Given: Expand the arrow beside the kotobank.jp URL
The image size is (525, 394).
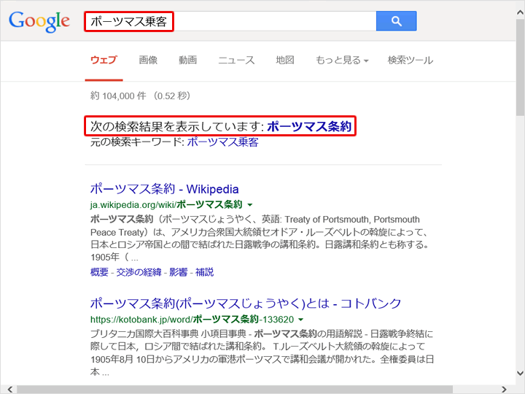Looking at the screenshot, I should (300, 320).
